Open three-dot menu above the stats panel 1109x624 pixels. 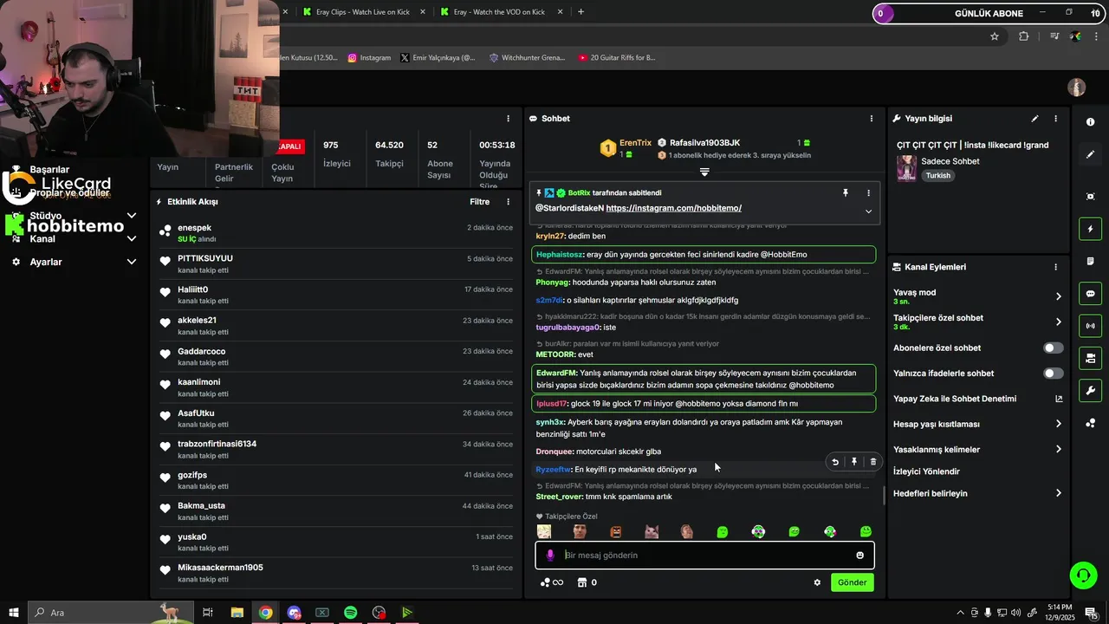pyautogui.click(x=509, y=119)
